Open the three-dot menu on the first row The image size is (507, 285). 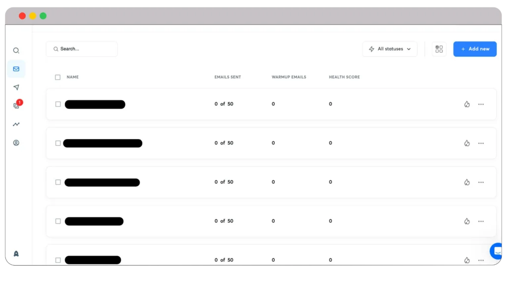point(481,104)
